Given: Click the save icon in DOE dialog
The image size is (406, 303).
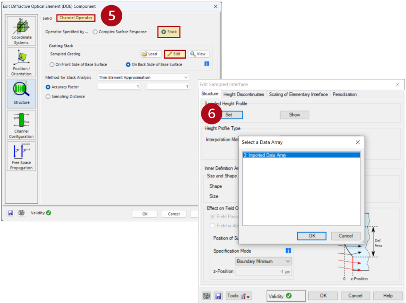Looking at the screenshot, I should point(10,213).
